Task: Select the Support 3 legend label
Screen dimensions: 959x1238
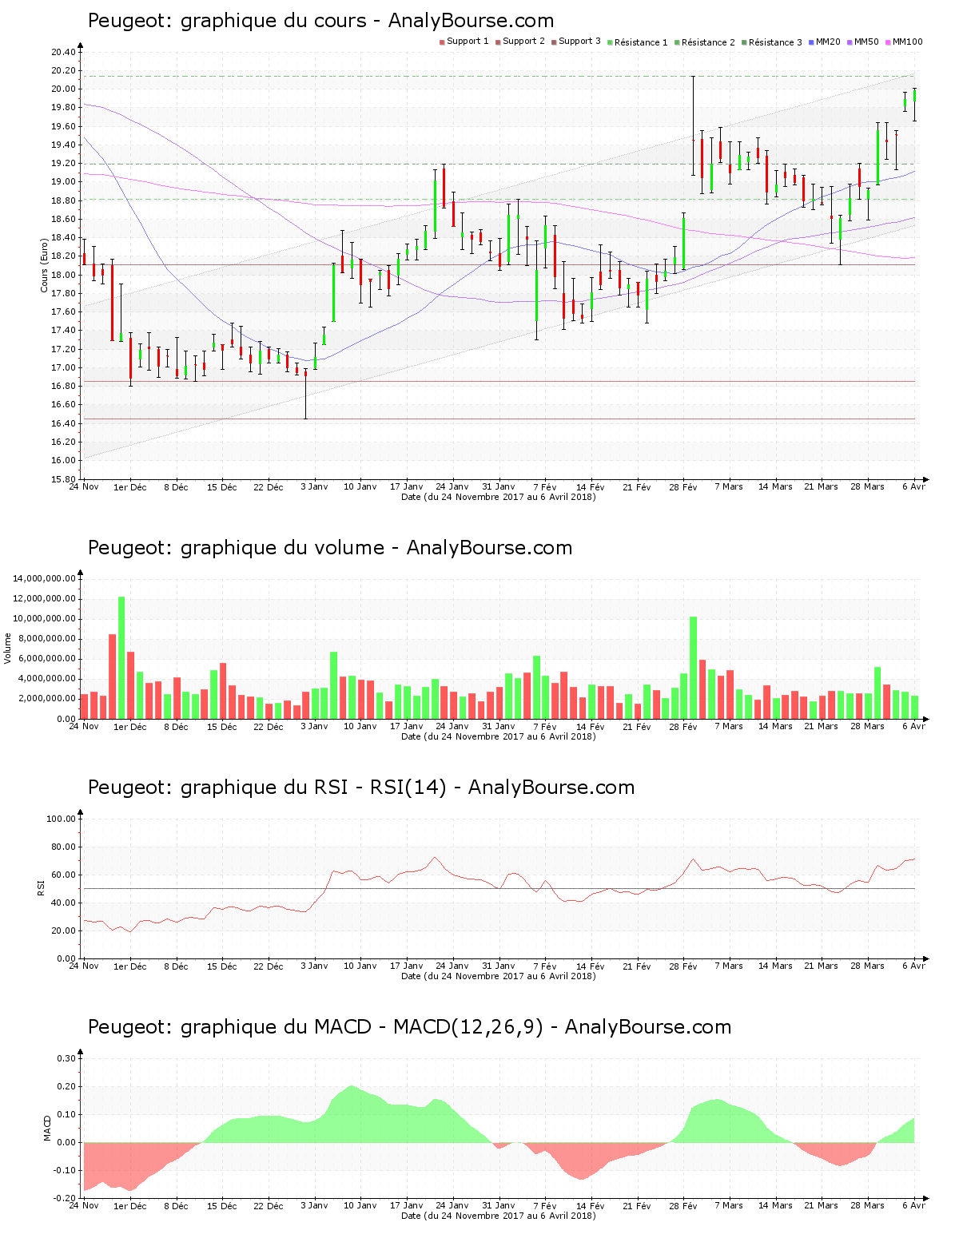Action: coord(579,42)
